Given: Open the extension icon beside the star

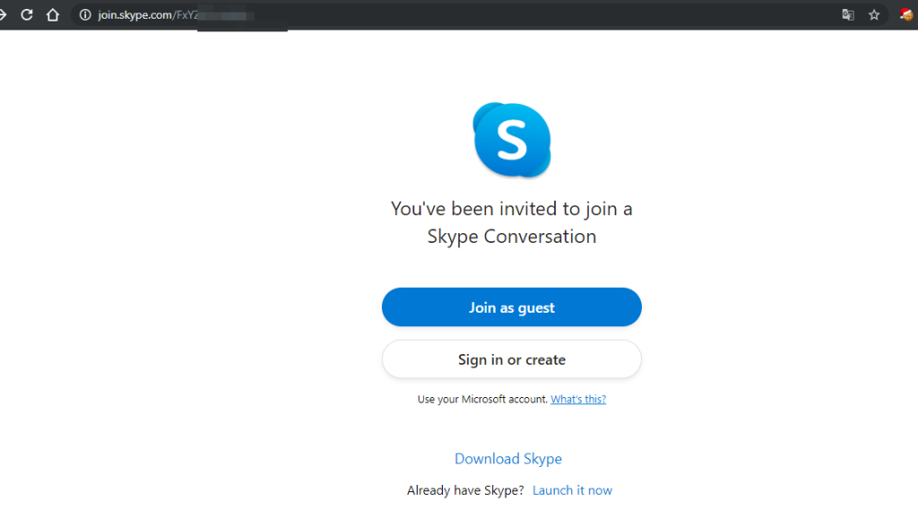Looking at the screenshot, I should [x=905, y=14].
